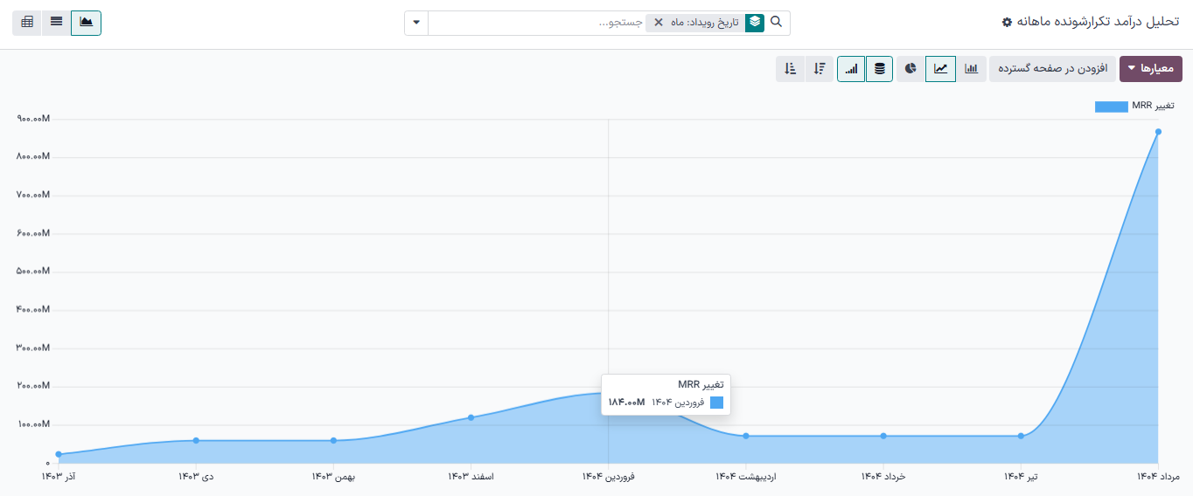This screenshot has height=496, width=1193.
Task: Open the معیارها measures dropdown
Action: [1150, 69]
